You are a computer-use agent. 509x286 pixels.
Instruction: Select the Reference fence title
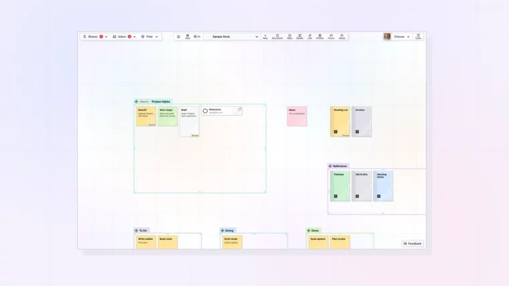pyautogui.click(x=340, y=166)
